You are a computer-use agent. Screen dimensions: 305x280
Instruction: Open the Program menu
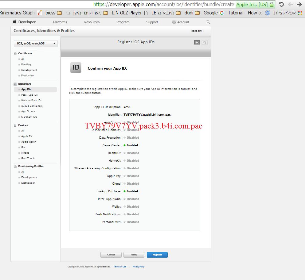123,22
